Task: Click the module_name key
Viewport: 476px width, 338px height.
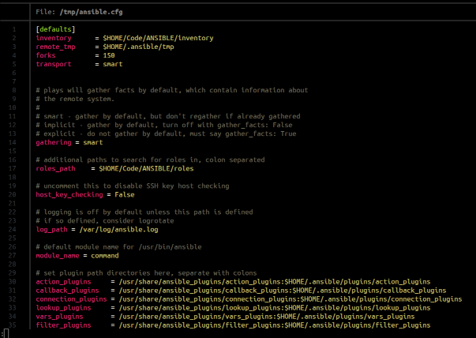Action: coord(58,256)
